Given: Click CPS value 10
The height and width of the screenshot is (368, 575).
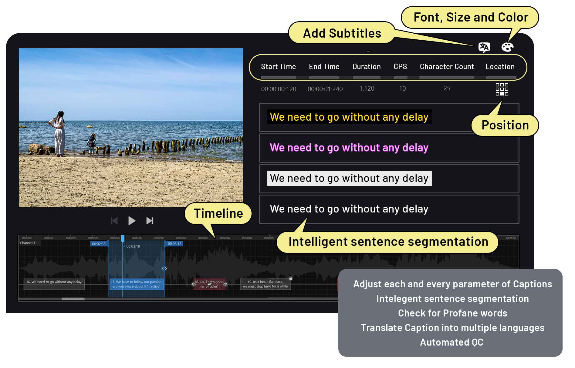Looking at the screenshot, I should [402, 89].
